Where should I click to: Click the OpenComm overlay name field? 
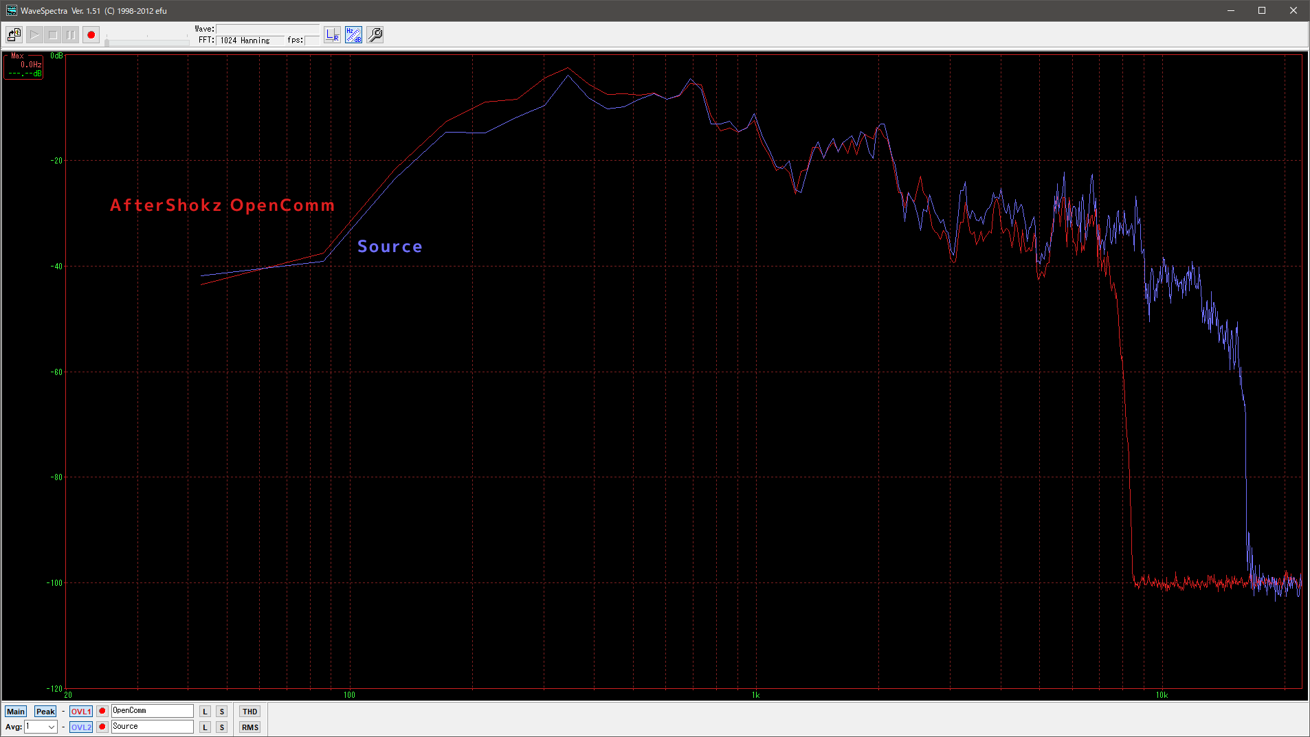click(x=152, y=711)
